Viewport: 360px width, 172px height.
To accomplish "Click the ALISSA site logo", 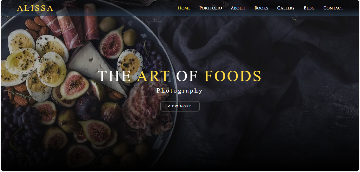I will [x=35, y=8].
